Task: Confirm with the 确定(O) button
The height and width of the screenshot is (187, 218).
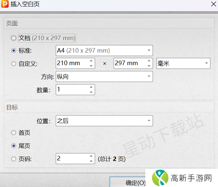Action: 128,182
